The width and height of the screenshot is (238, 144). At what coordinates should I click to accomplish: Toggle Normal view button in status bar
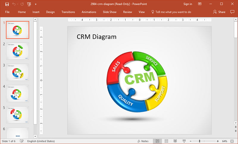pos(157,141)
